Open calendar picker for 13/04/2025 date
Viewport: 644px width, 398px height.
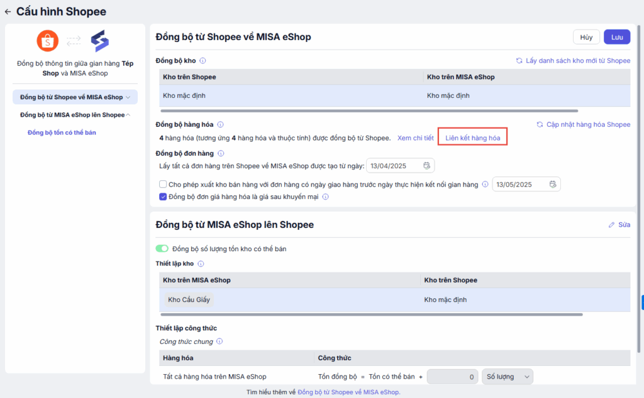[426, 166]
